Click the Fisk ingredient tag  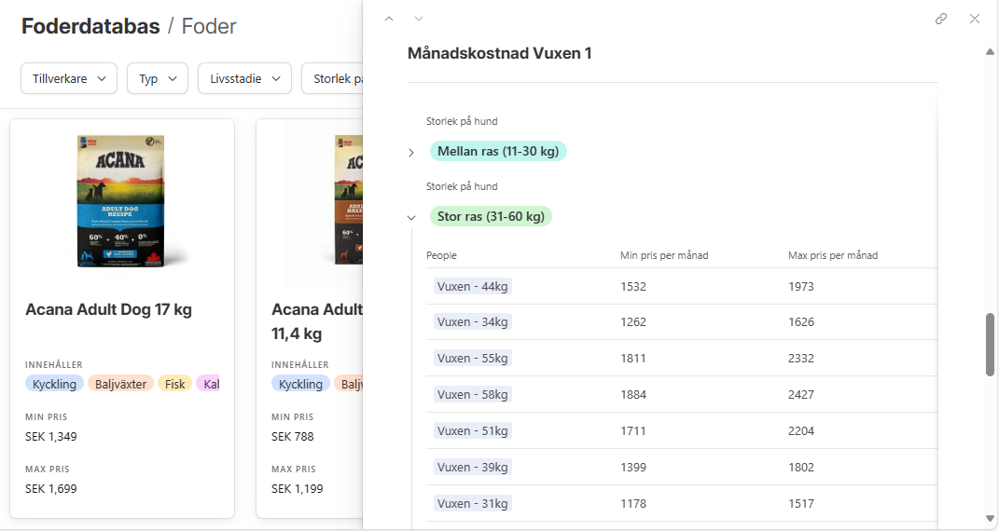[x=174, y=384]
